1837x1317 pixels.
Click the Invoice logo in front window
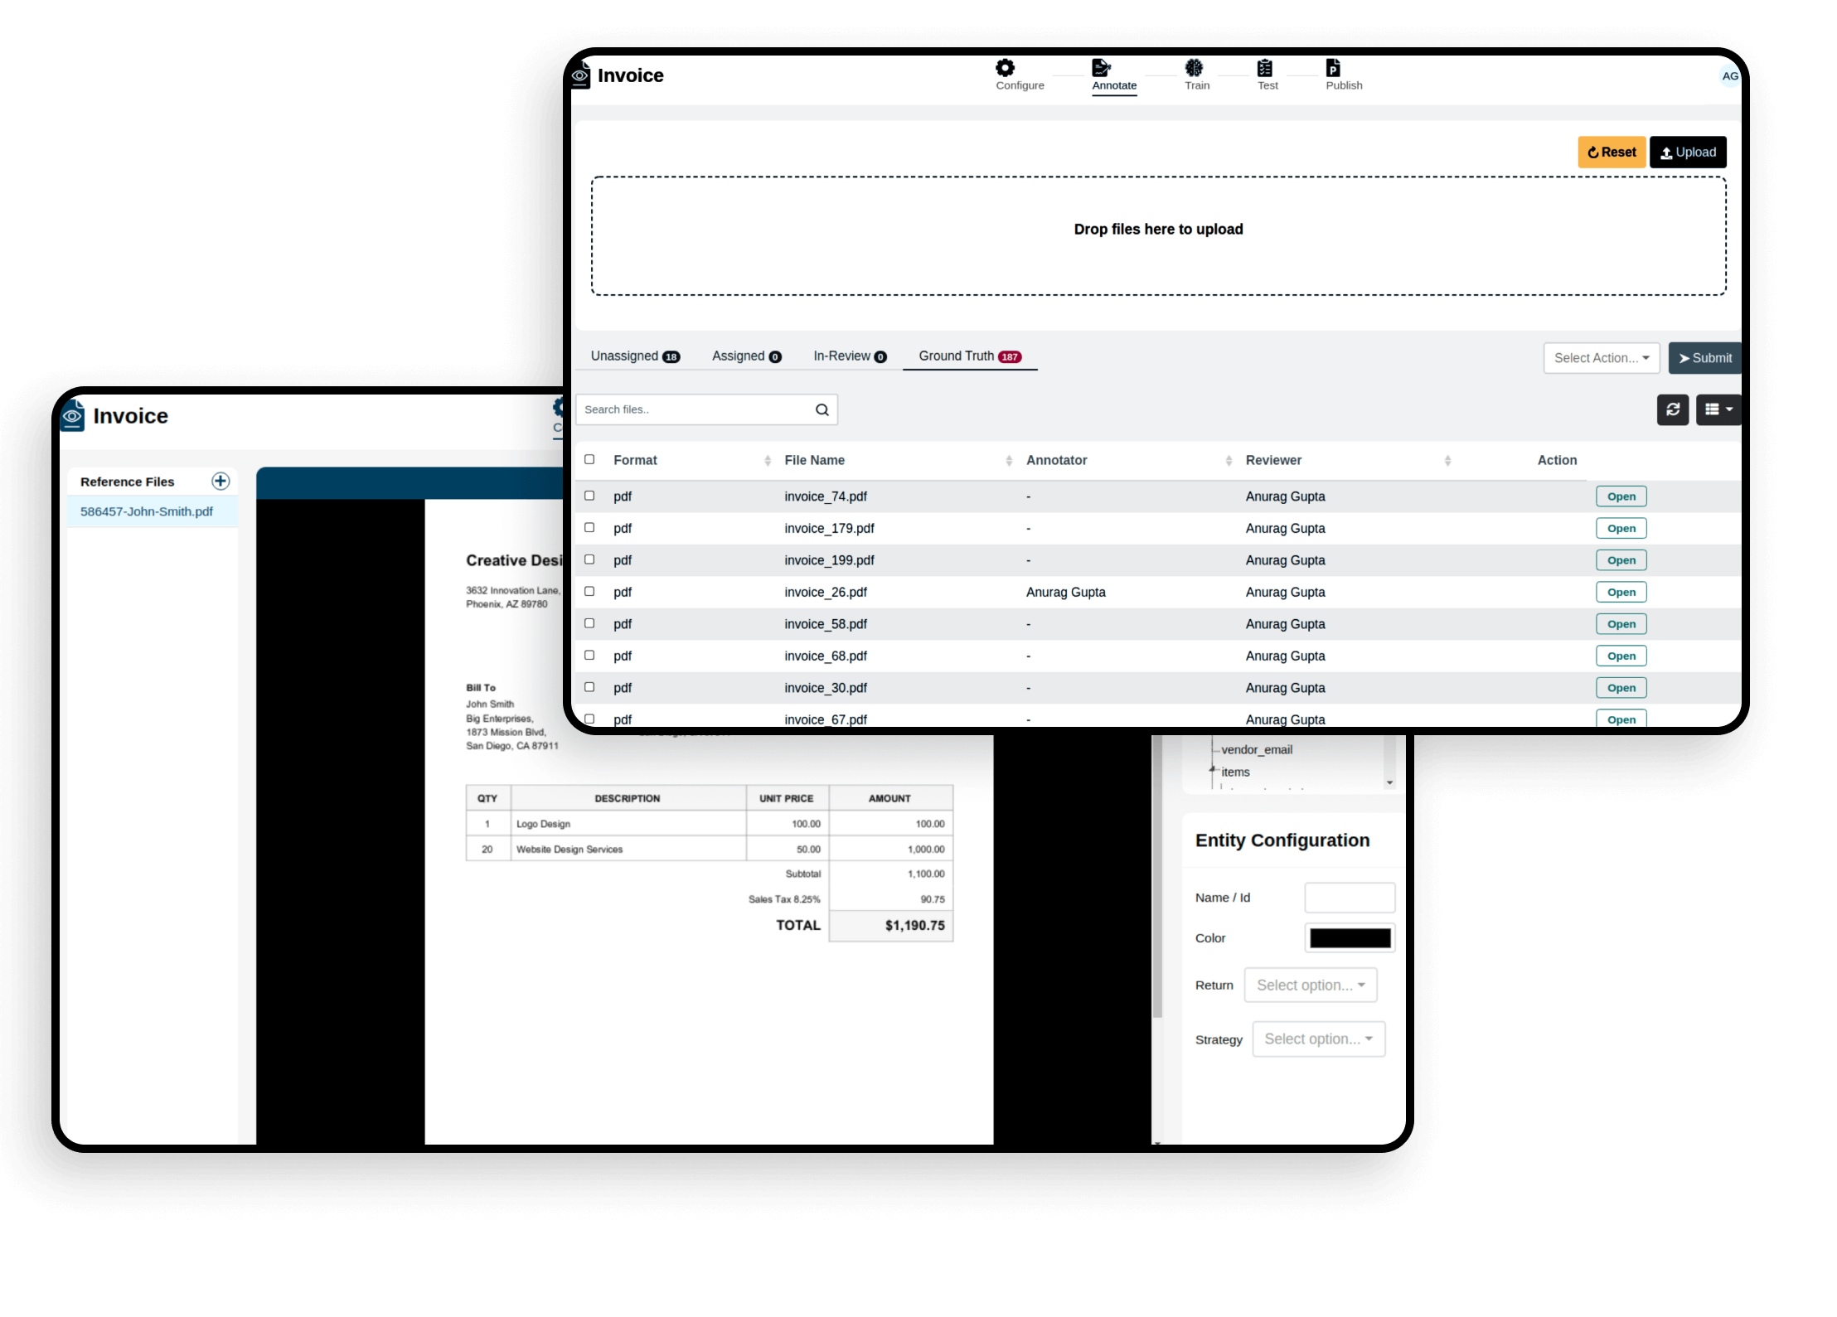[581, 75]
